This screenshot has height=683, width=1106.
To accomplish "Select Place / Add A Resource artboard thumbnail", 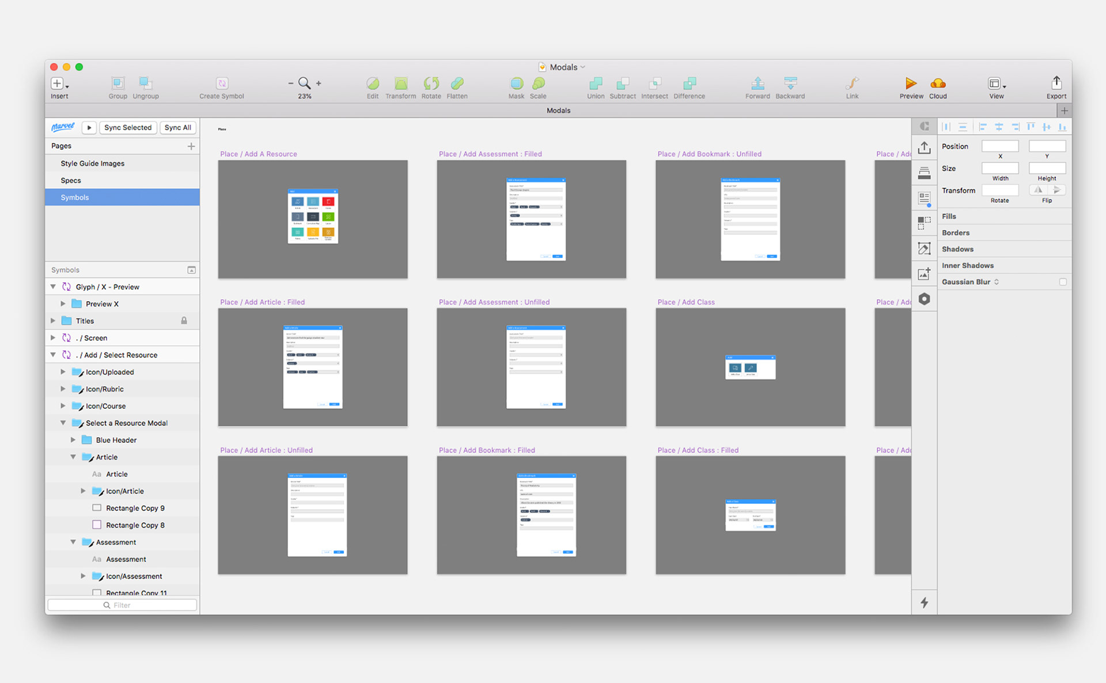I will [313, 219].
